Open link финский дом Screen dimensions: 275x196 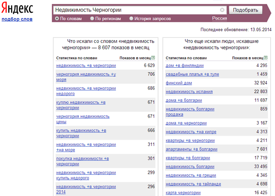[x=179, y=83]
